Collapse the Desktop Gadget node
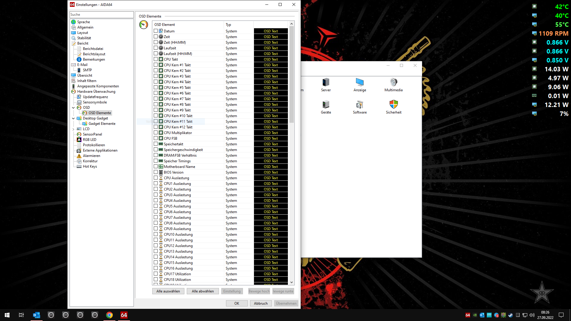Image resolution: width=571 pixels, height=321 pixels. (73, 118)
